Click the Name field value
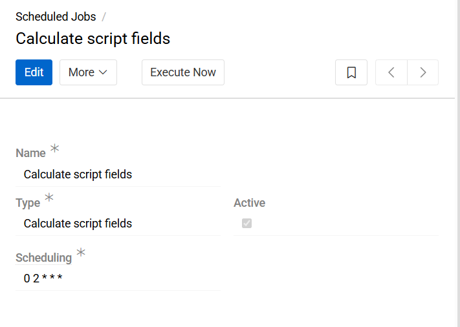Viewport: 460px width, 327px height. 78,174
